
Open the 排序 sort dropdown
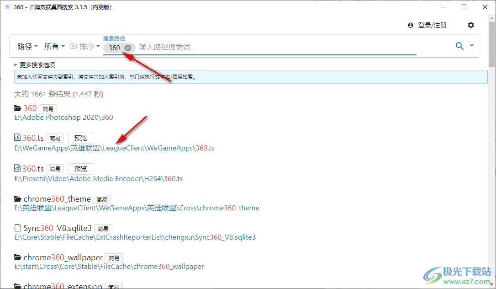[x=85, y=47]
